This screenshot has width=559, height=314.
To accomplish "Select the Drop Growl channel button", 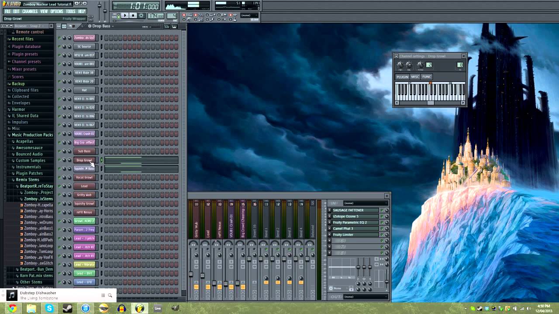I will click(84, 160).
